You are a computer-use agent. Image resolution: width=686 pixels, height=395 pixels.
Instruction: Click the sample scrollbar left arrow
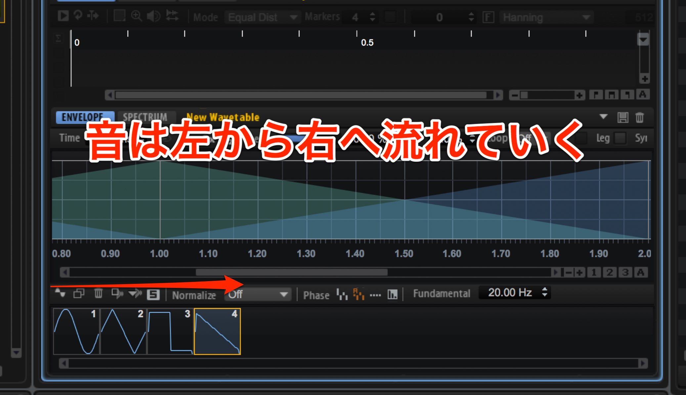[110, 95]
